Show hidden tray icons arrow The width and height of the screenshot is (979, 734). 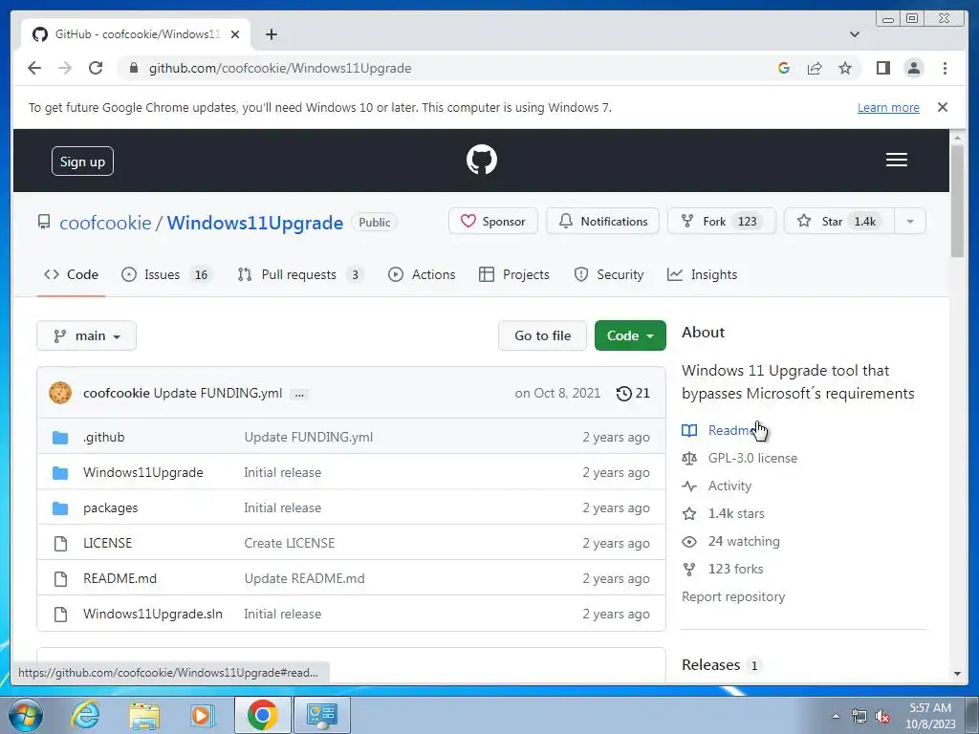[x=836, y=716]
